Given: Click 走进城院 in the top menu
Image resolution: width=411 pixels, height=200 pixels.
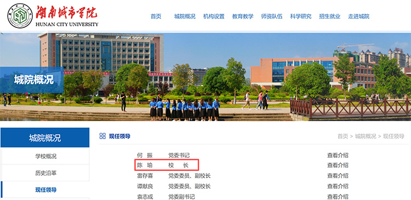Looking at the screenshot, I should (359, 16).
